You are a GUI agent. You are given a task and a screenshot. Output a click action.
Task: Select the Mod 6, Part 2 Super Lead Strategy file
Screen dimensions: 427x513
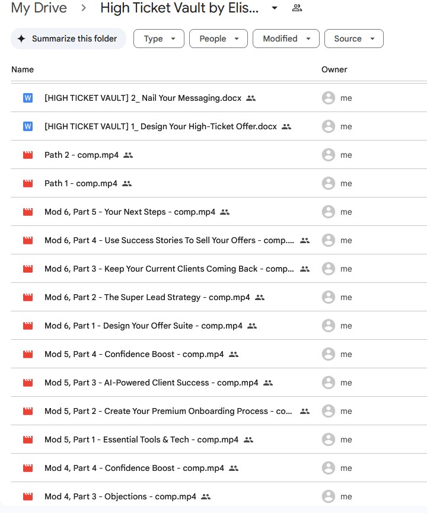coord(146,297)
